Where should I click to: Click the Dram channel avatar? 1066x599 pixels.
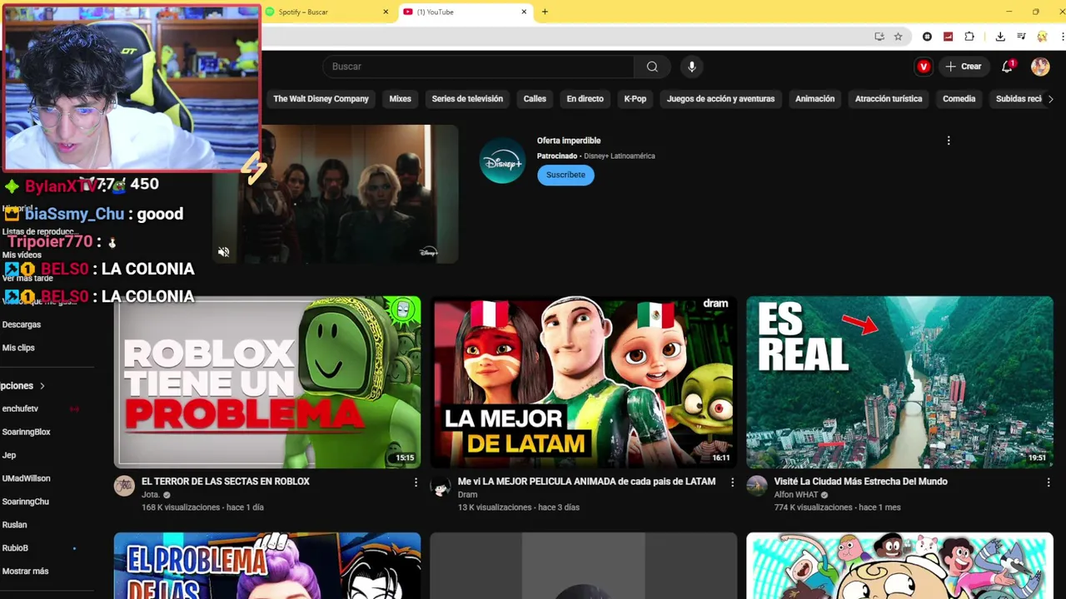441,487
